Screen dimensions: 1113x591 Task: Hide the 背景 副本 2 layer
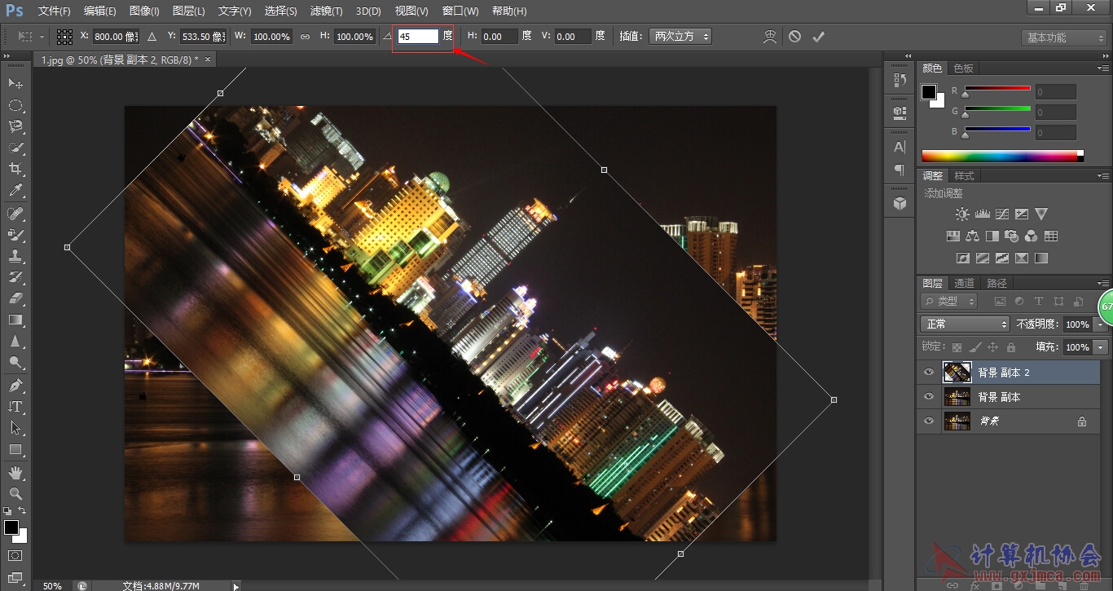[929, 373]
